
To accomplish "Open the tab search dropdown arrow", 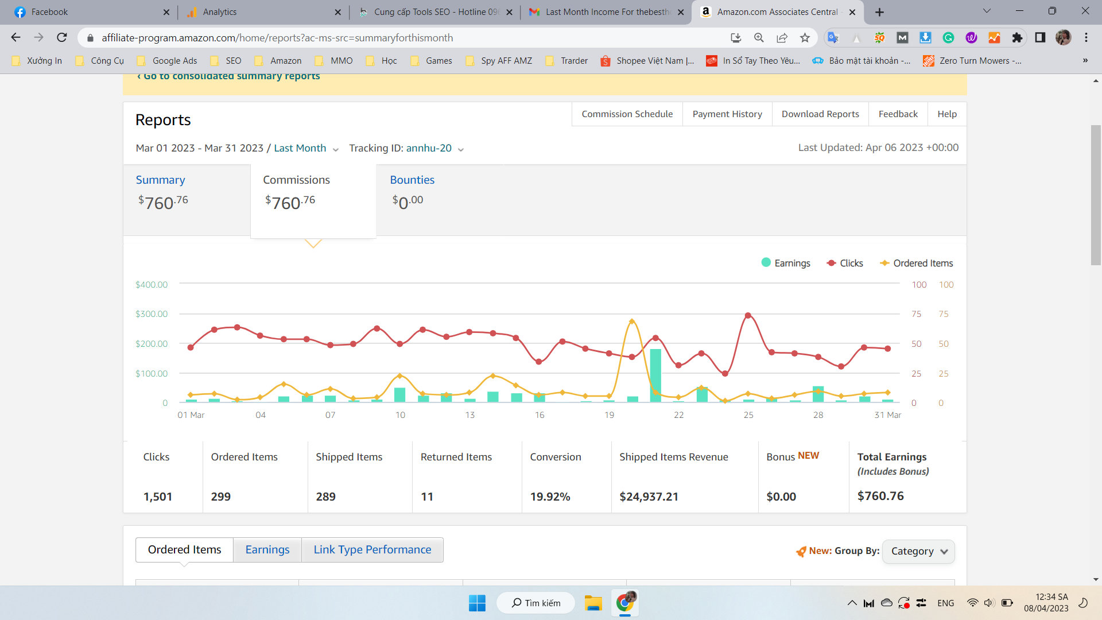I will pos(987,11).
